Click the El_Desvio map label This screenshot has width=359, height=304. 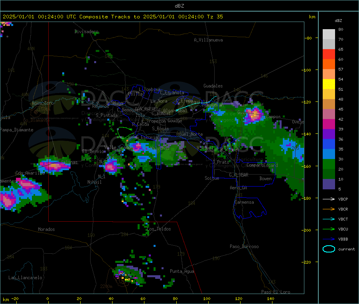click(x=93, y=151)
